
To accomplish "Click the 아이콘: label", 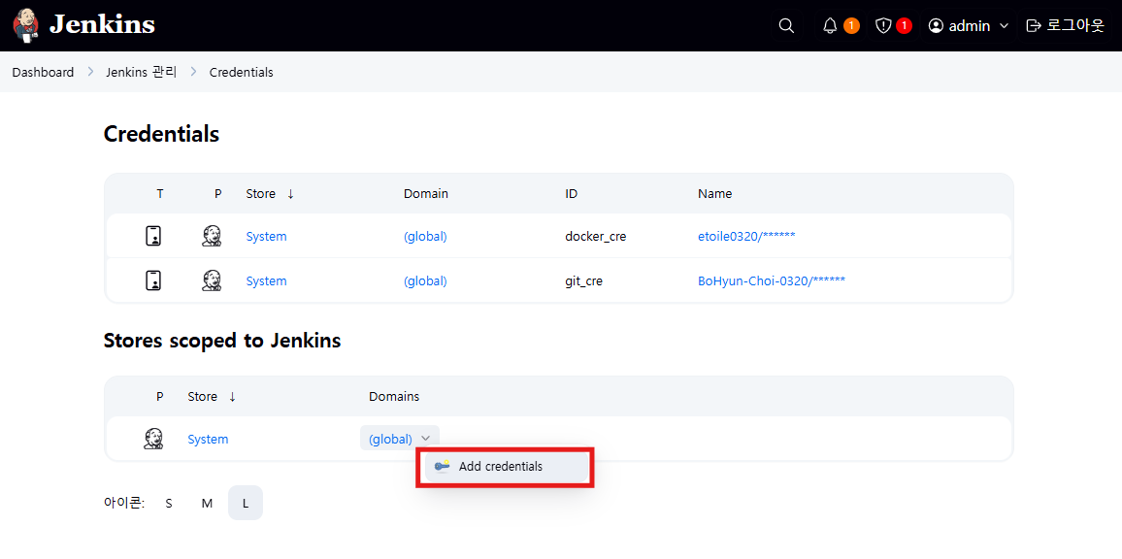I will [x=124, y=503].
